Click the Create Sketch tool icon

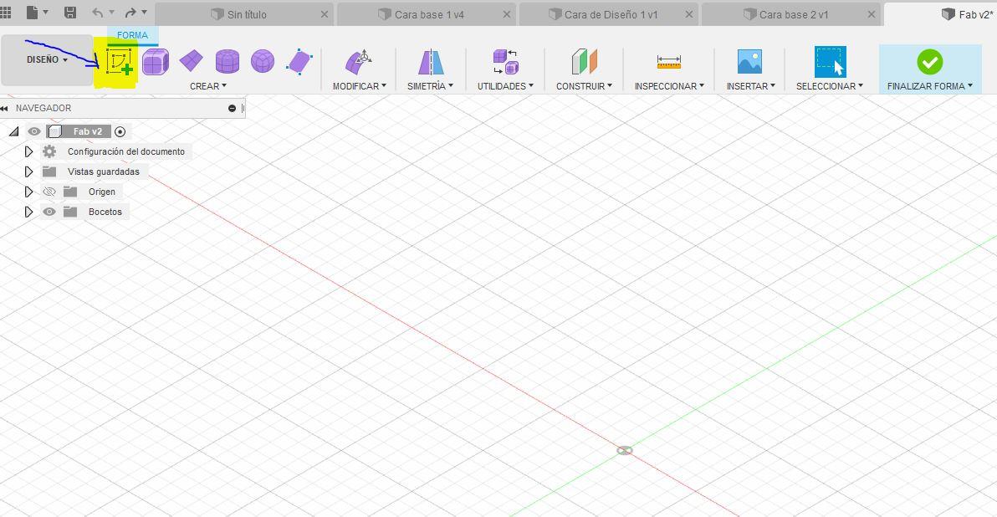coord(119,62)
